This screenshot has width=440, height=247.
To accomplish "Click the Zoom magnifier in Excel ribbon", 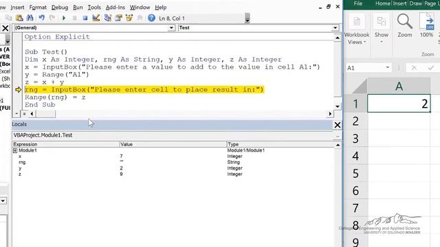I will (x=405, y=25).
